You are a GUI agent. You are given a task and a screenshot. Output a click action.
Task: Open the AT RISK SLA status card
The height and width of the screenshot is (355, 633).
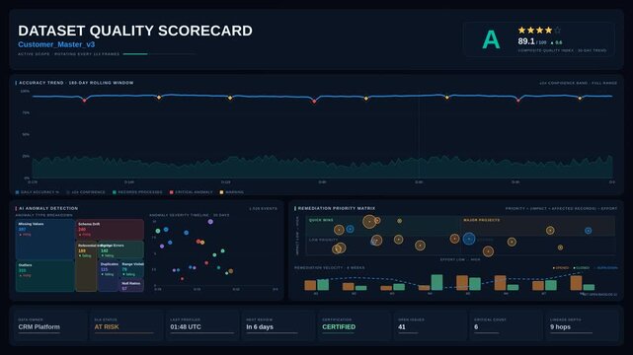click(127, 324)
